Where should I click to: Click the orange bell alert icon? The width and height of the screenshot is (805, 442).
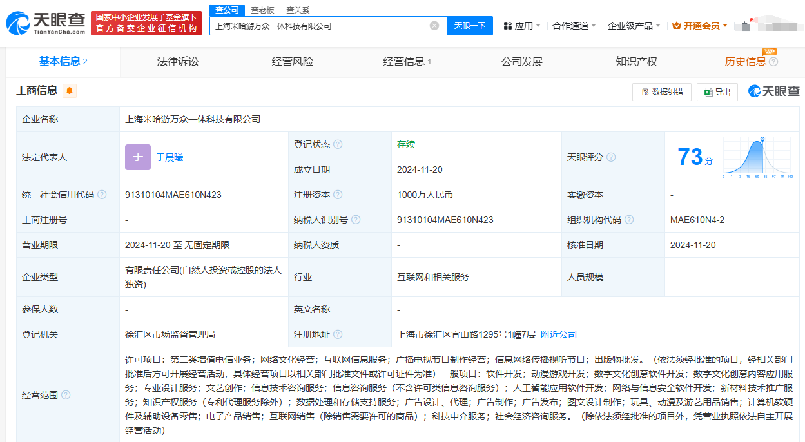(x=70, y=91)
